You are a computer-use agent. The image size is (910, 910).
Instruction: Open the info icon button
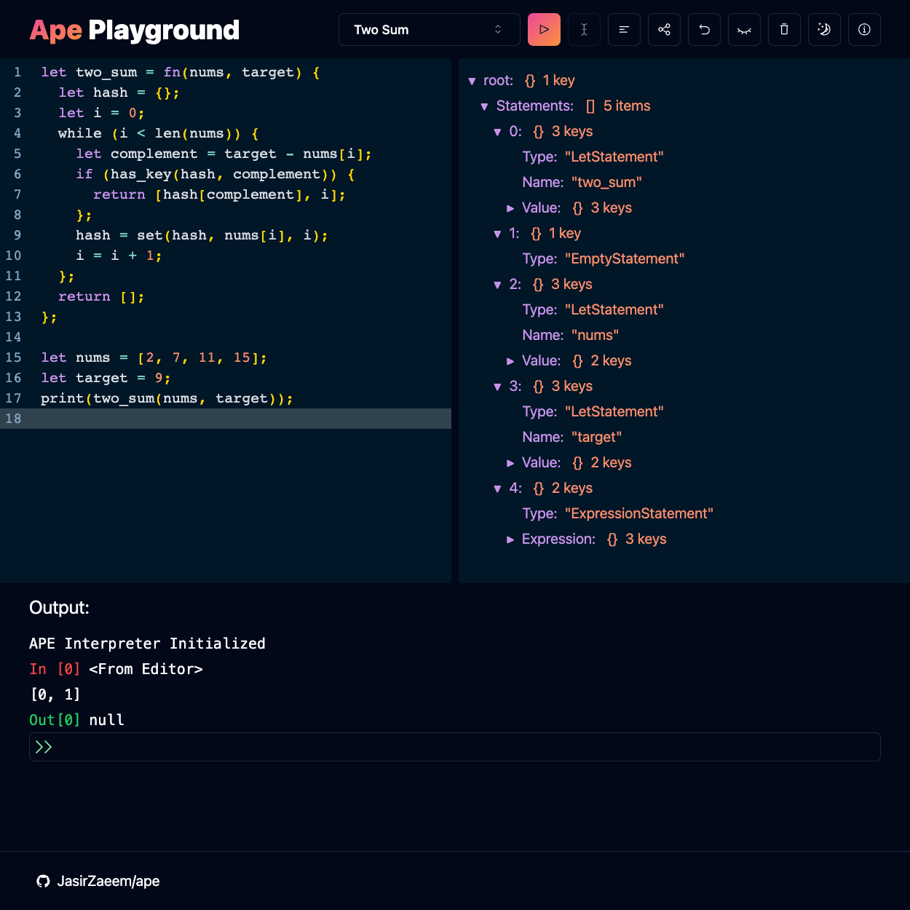864,30
